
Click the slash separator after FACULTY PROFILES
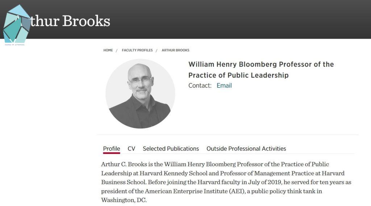[x=157, y=50]
